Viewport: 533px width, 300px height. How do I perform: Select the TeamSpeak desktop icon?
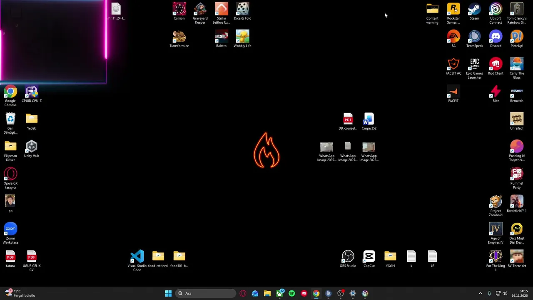474,39
